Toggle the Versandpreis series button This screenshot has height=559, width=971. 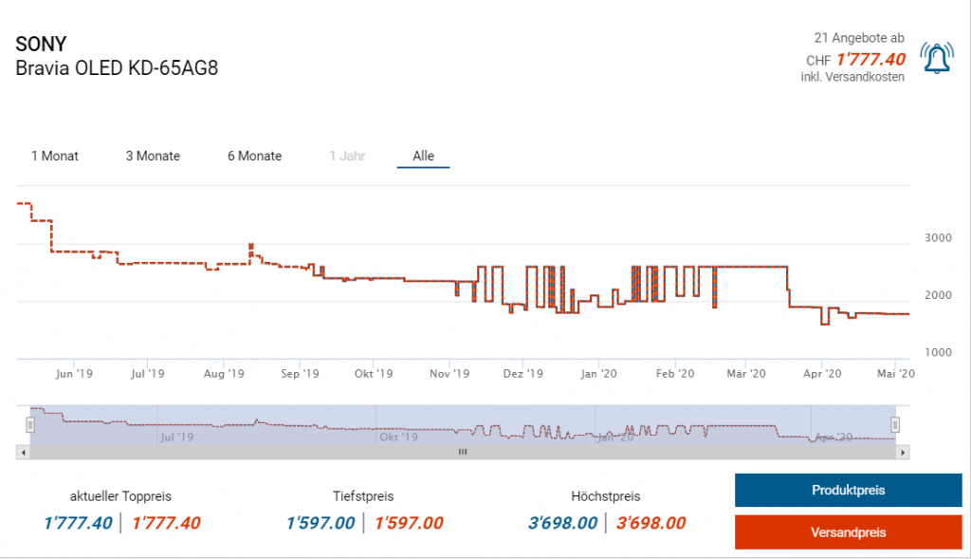[848, 532]
